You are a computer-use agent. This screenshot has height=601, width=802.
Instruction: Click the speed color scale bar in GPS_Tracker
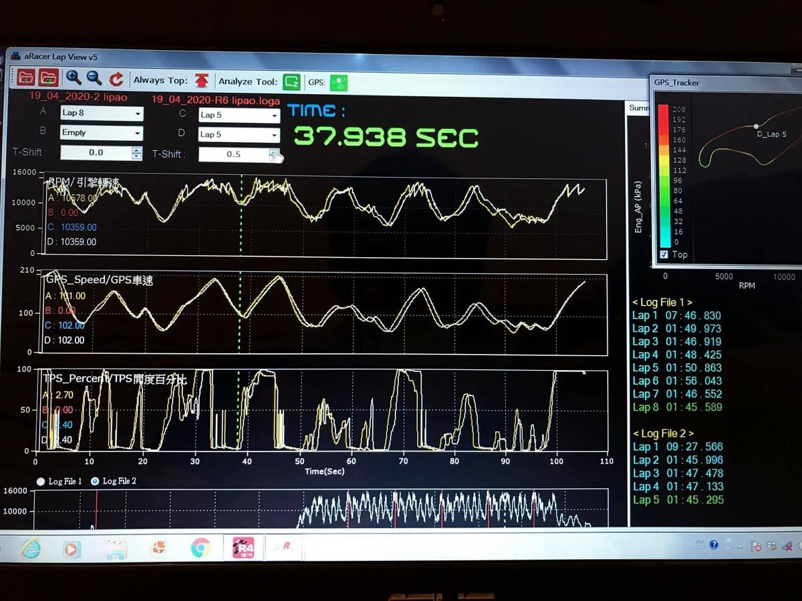point(663,175)
